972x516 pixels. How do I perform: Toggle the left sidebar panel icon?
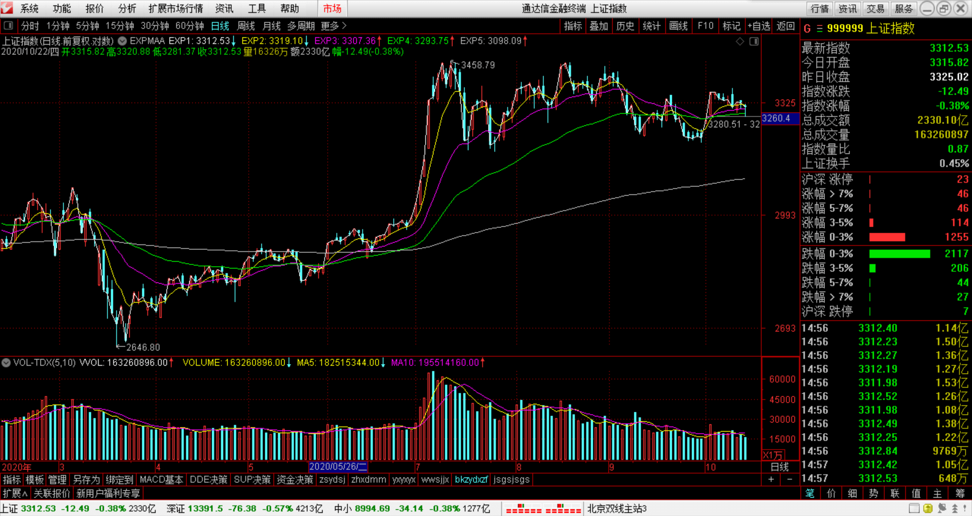8,26
